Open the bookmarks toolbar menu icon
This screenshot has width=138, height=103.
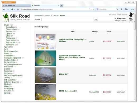click(x=126, y=9)
